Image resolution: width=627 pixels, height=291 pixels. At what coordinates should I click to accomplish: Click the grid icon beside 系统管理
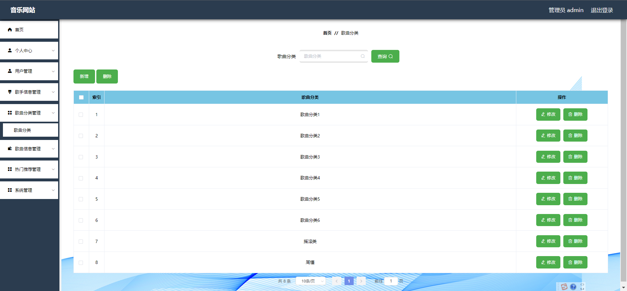tap(10, 190)
